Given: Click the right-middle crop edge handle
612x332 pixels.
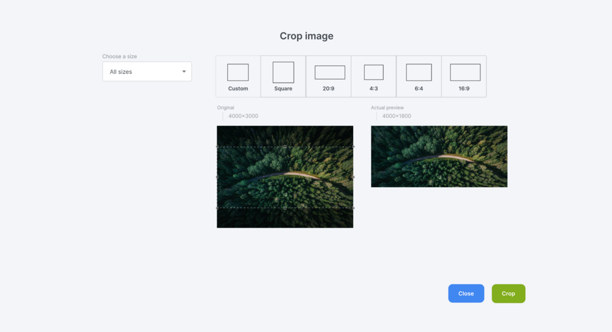Looking at the screenshot, I should (353, 177).
